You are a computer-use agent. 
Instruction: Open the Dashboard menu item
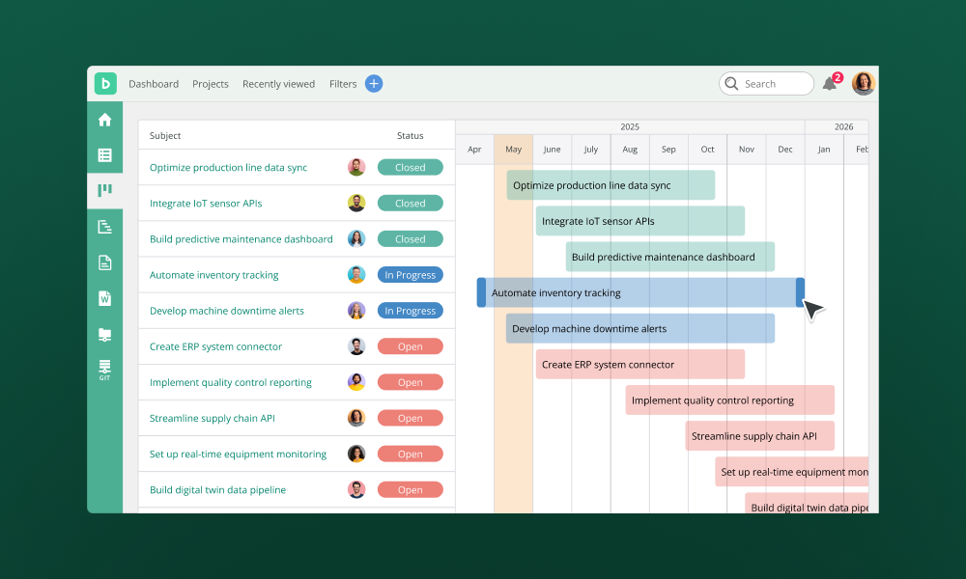pyautogui.click(x=154, y=84)
